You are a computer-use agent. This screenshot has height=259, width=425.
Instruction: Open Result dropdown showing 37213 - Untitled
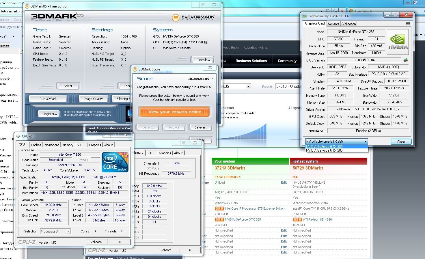[x=288, y=86]
